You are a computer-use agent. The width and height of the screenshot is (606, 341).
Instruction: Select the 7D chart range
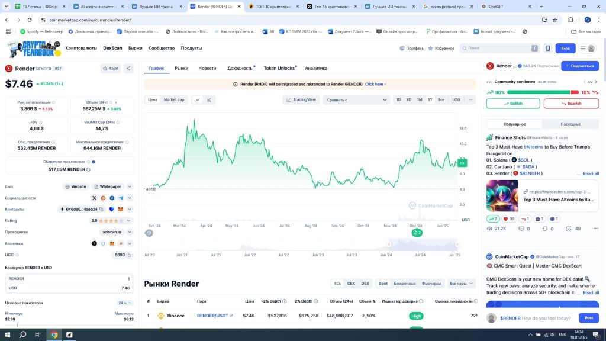408,99
